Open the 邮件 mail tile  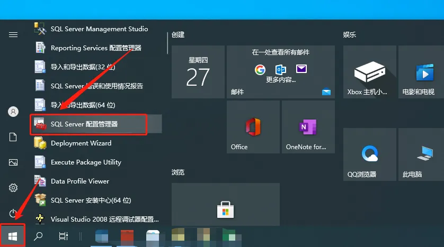[281, 72]
